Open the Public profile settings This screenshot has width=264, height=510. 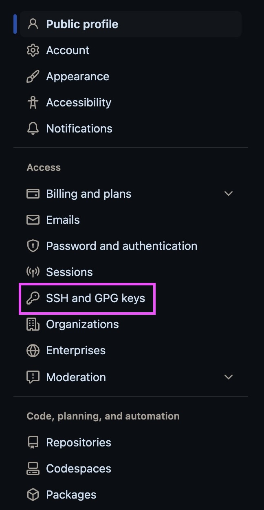click(x=82, y=24)
